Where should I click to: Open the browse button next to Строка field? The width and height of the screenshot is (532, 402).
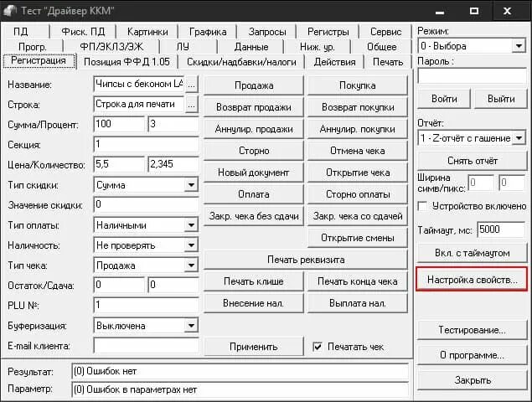[x=192, y=105]
